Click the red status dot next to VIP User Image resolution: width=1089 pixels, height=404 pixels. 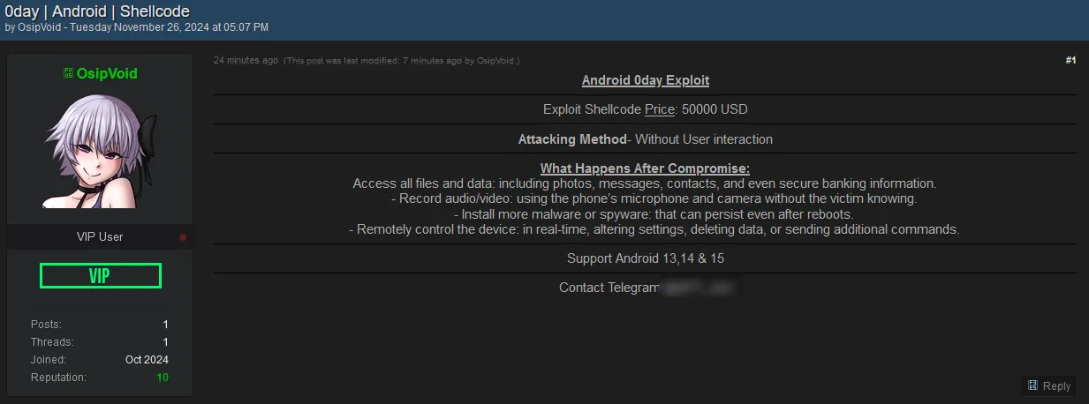(183, 237)
